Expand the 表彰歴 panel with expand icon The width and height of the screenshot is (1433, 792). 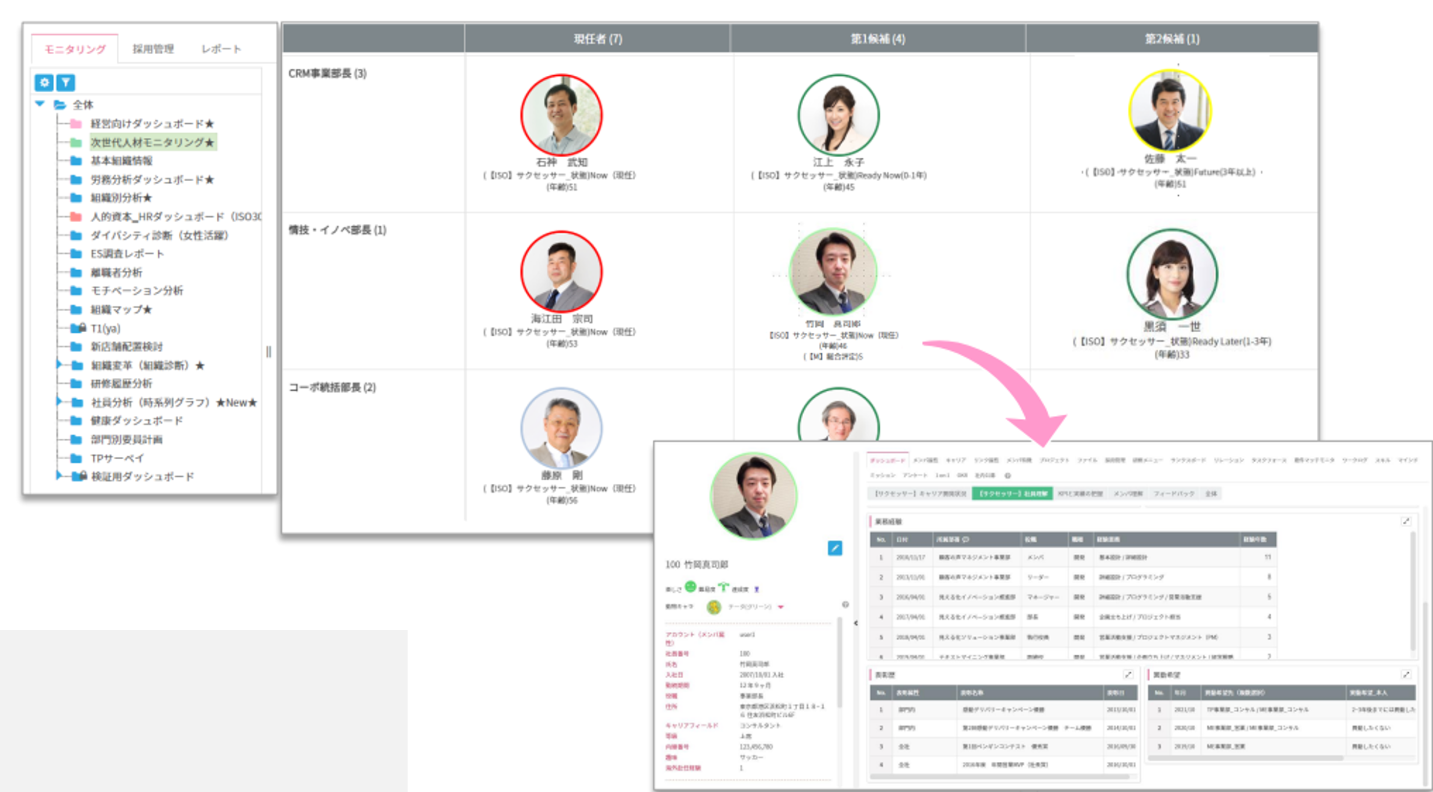[1128, 674]
